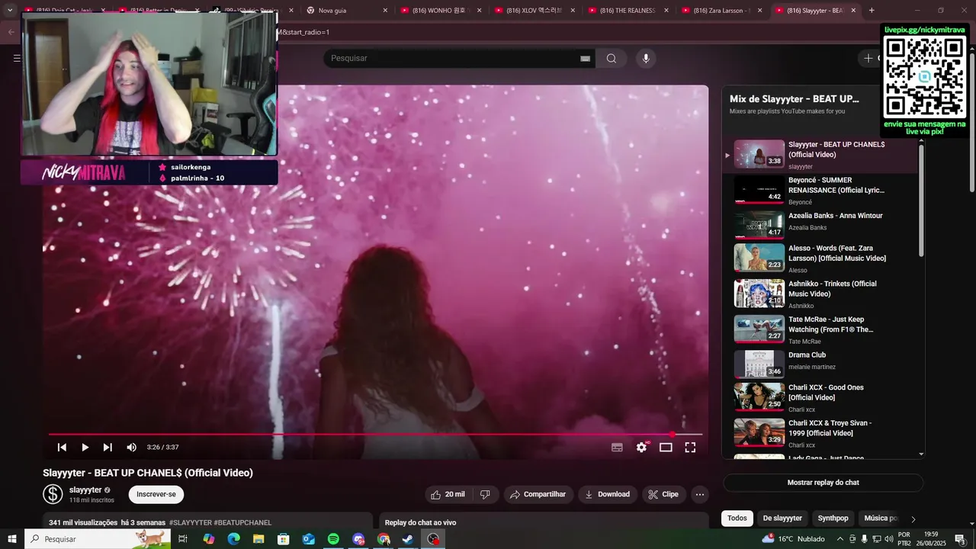Go back to the previous video
This screenshot has width=976, height=549.
62,448
